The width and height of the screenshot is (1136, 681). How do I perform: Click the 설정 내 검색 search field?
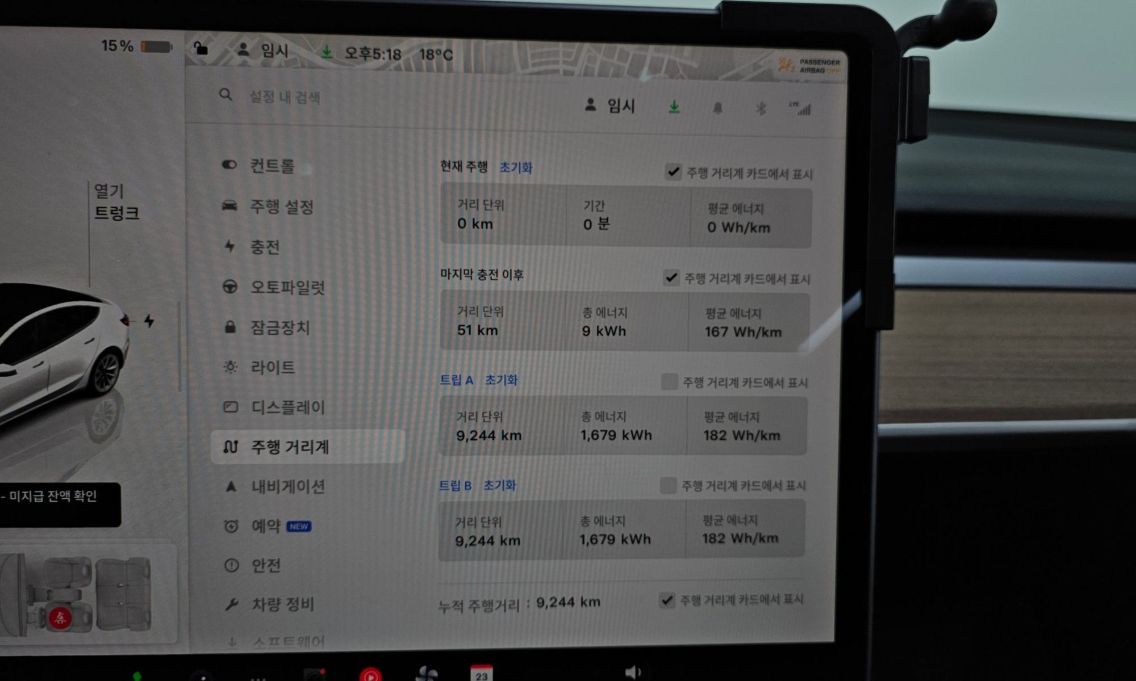point(285,97)
